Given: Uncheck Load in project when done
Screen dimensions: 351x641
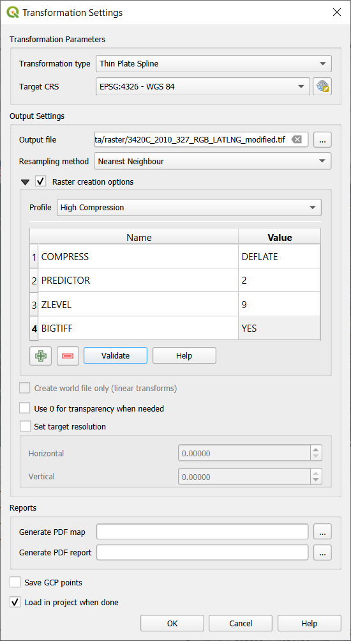Looking at the screenshot, I should click(x=15, y=602).
